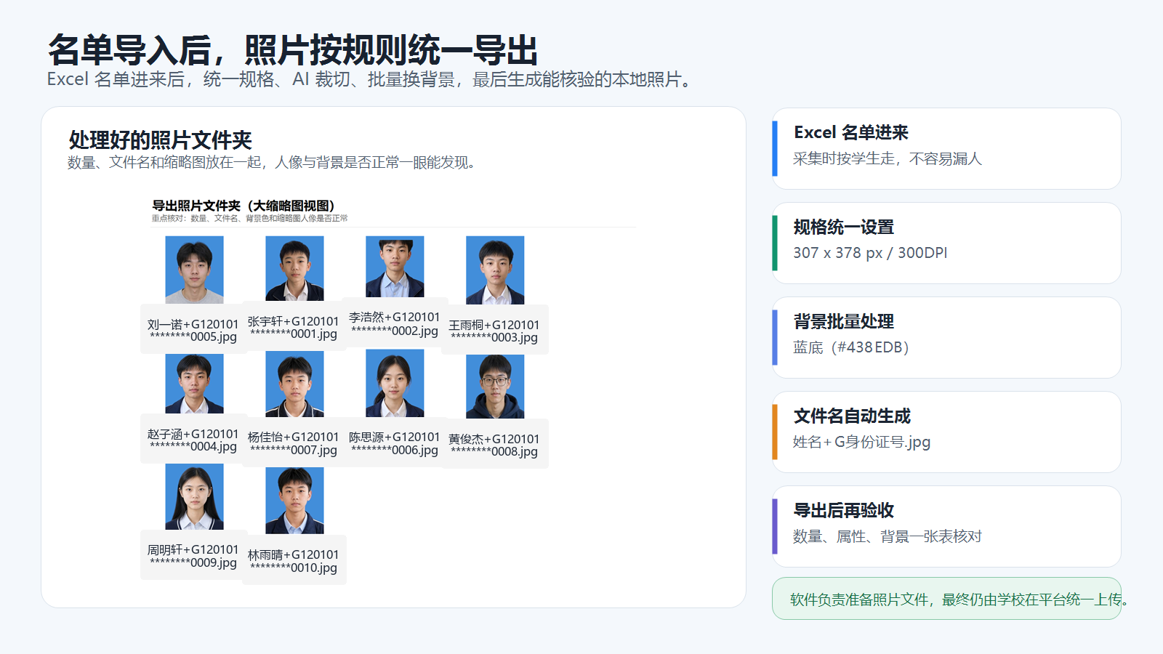Click the text 数量、属性、背景一张表核对
1163x654 pixels.
887,536
